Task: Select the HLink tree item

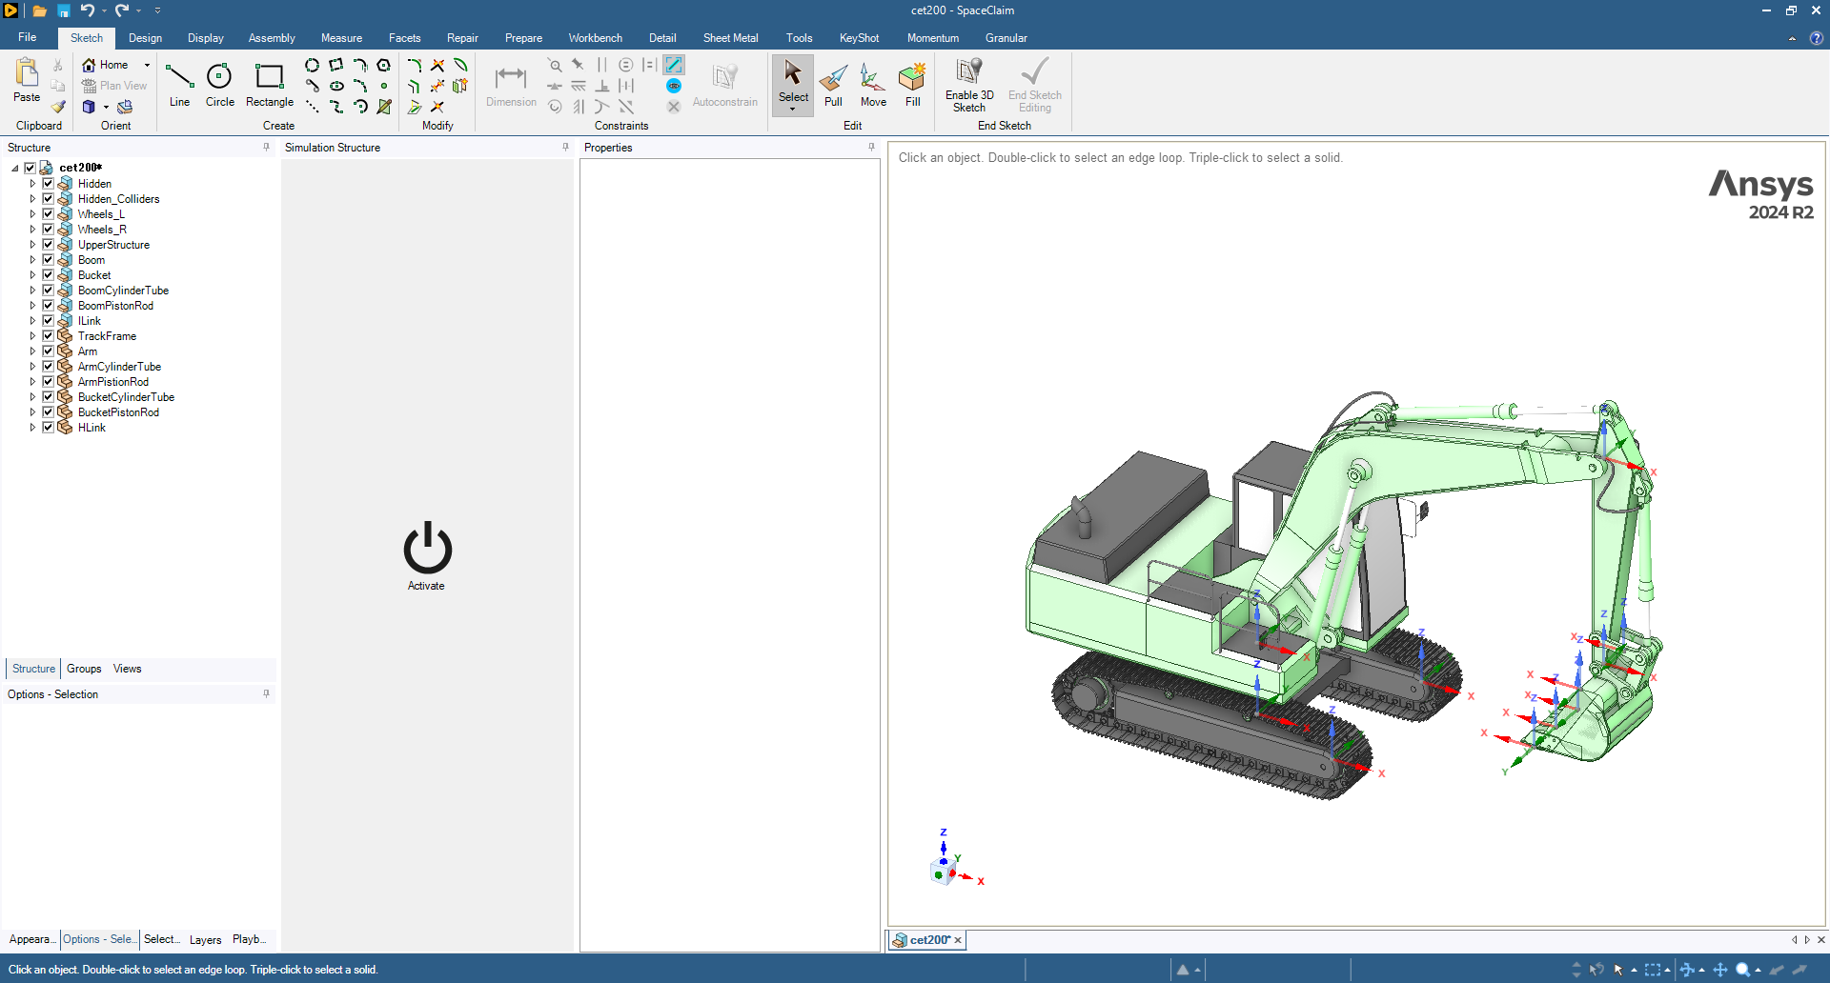Action: (x=91, y=428)
